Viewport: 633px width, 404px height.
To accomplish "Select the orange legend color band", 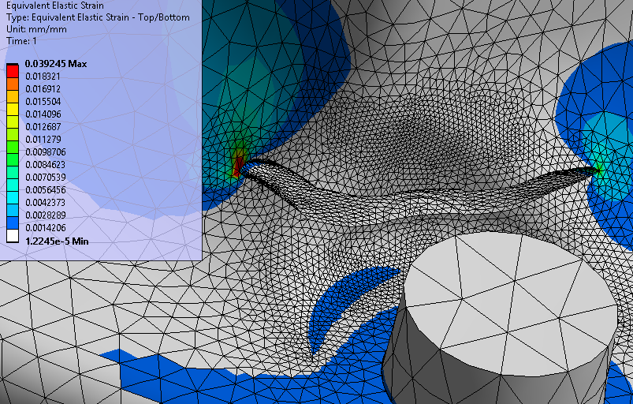I will click(12, 88).
